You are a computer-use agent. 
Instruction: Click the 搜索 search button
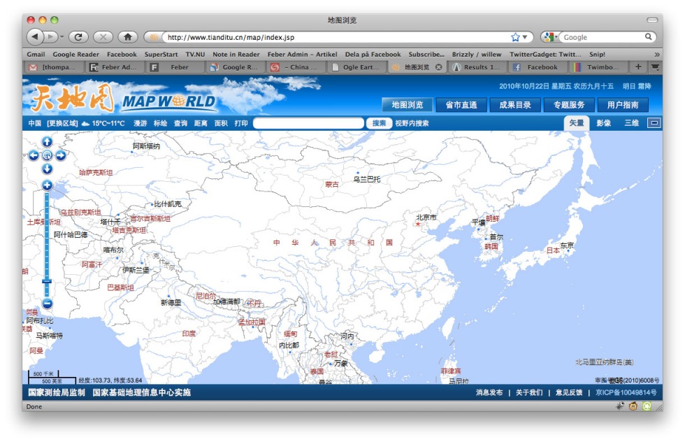pos(379,123)
